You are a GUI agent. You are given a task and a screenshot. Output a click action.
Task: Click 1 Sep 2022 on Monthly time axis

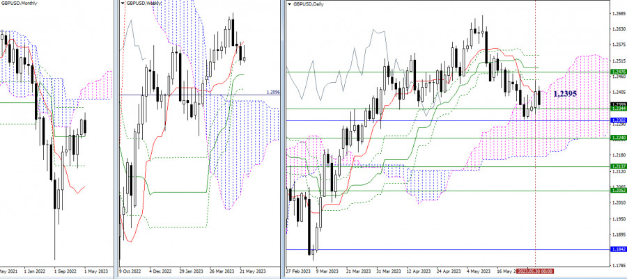click(65, 271)
